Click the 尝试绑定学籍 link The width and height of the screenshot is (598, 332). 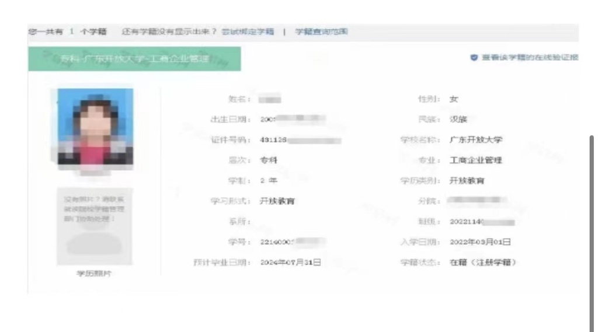pos(248,32)
